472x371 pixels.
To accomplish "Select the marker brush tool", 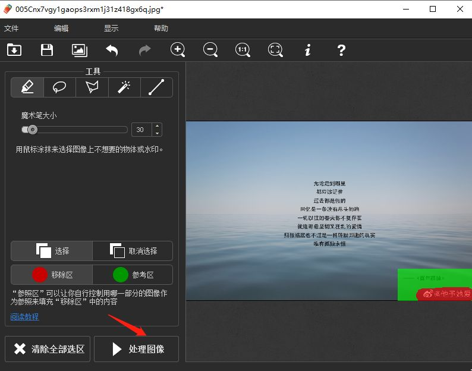I will coord(27,87).
